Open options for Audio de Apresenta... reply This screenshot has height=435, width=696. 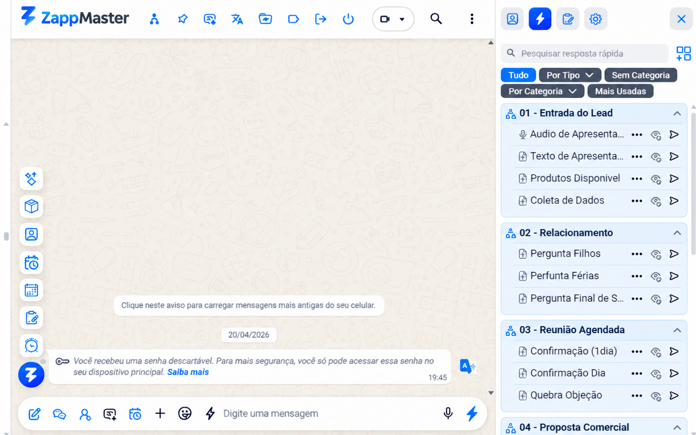pyautogui.click(x=637, y=135)
